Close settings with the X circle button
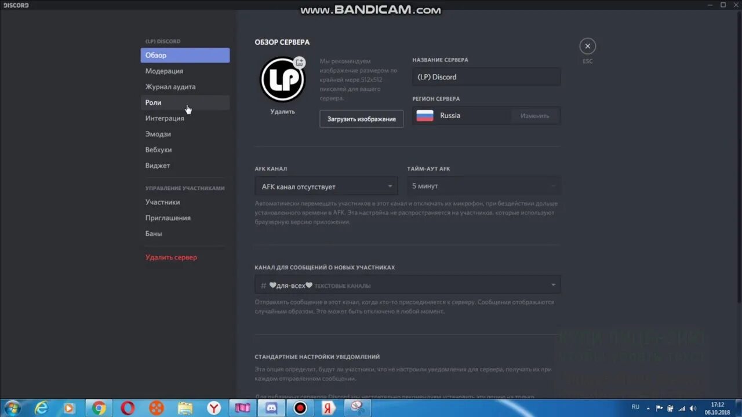This screenshot has height=417, width=742. point(587,46)
